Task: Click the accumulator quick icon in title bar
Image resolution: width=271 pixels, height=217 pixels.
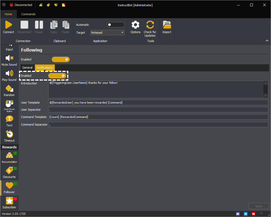Action: coord(41,5)
